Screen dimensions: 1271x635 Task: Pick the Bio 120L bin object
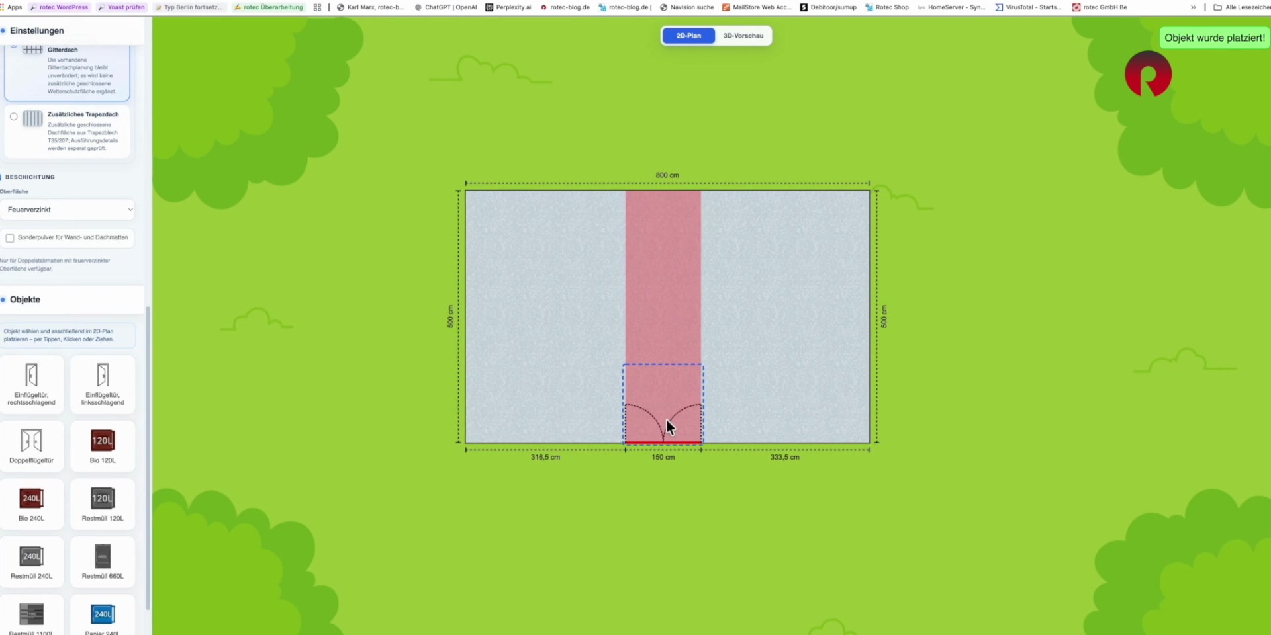coord(103,446)
